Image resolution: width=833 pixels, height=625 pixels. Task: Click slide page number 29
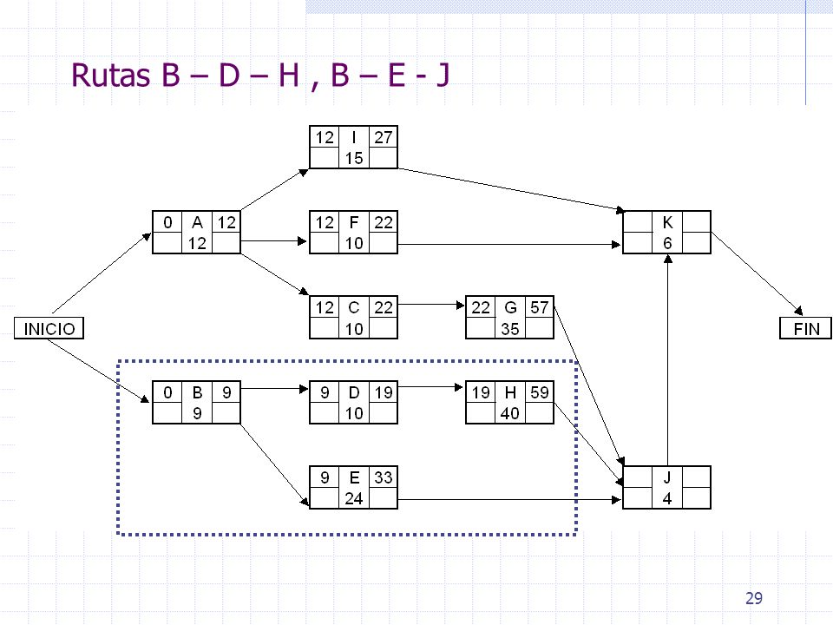(754, 598)
